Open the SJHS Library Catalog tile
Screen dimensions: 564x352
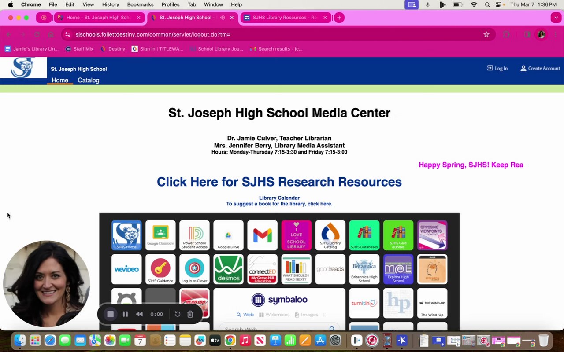[x=330, y=235]
